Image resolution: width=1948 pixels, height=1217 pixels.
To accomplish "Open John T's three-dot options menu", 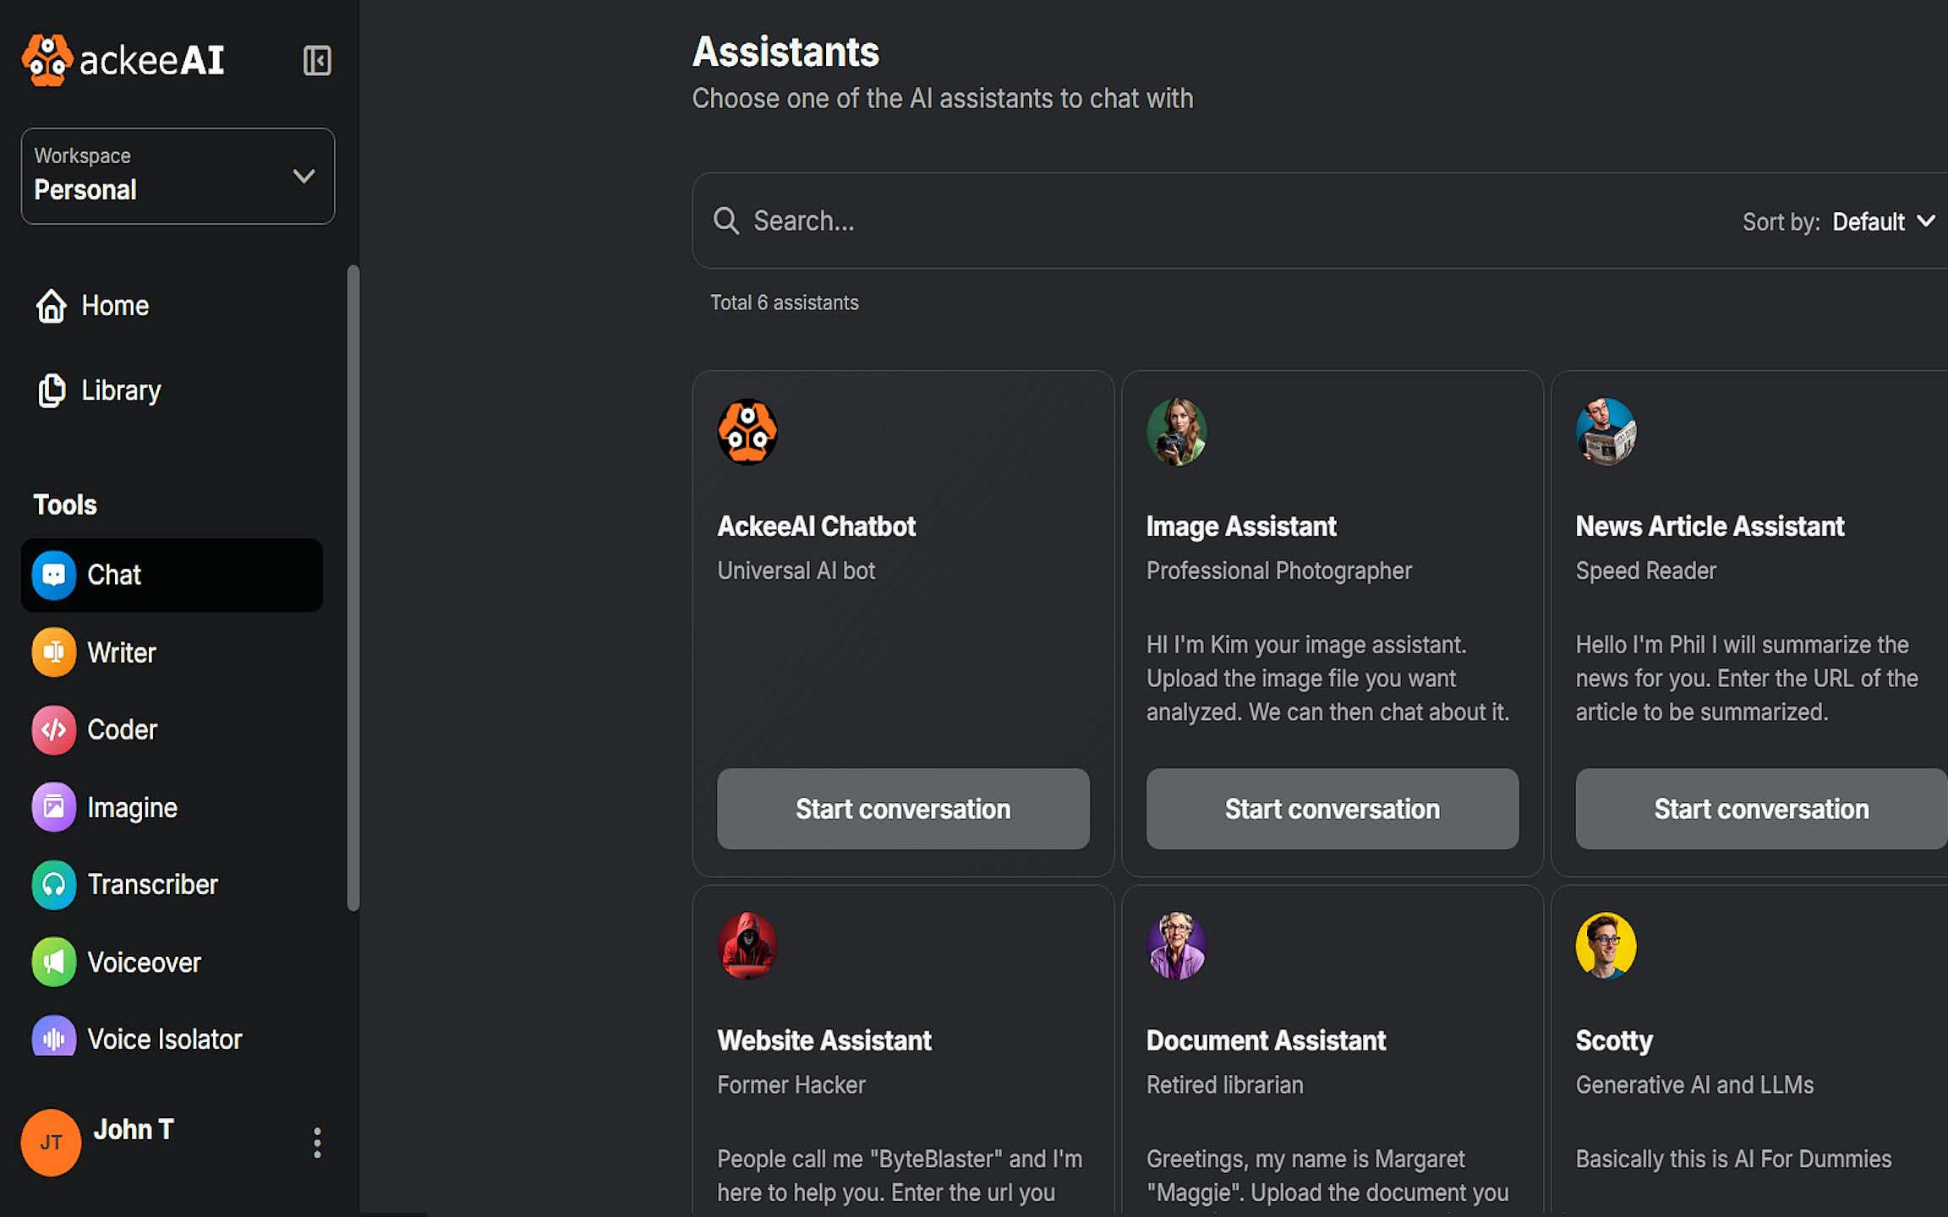I will [x=317, y=1143].
